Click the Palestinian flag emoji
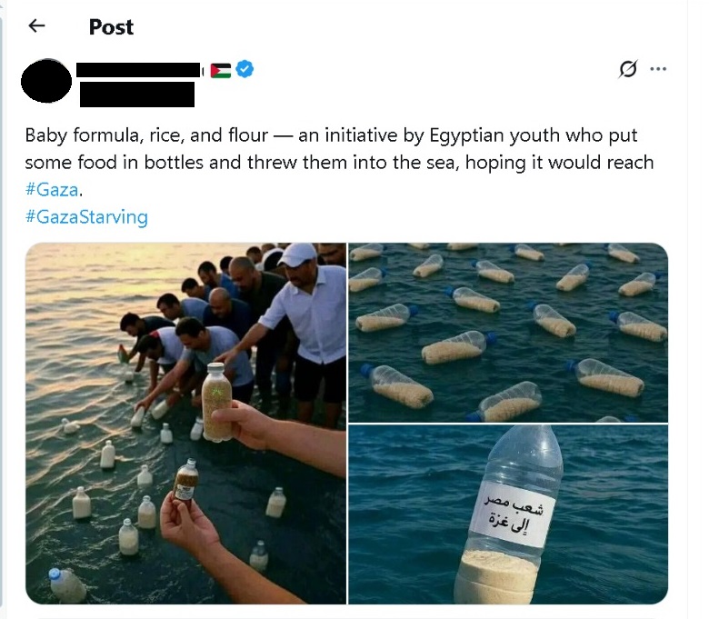The image size is (709, 619). pyautogui.click(x=221, y=71)
